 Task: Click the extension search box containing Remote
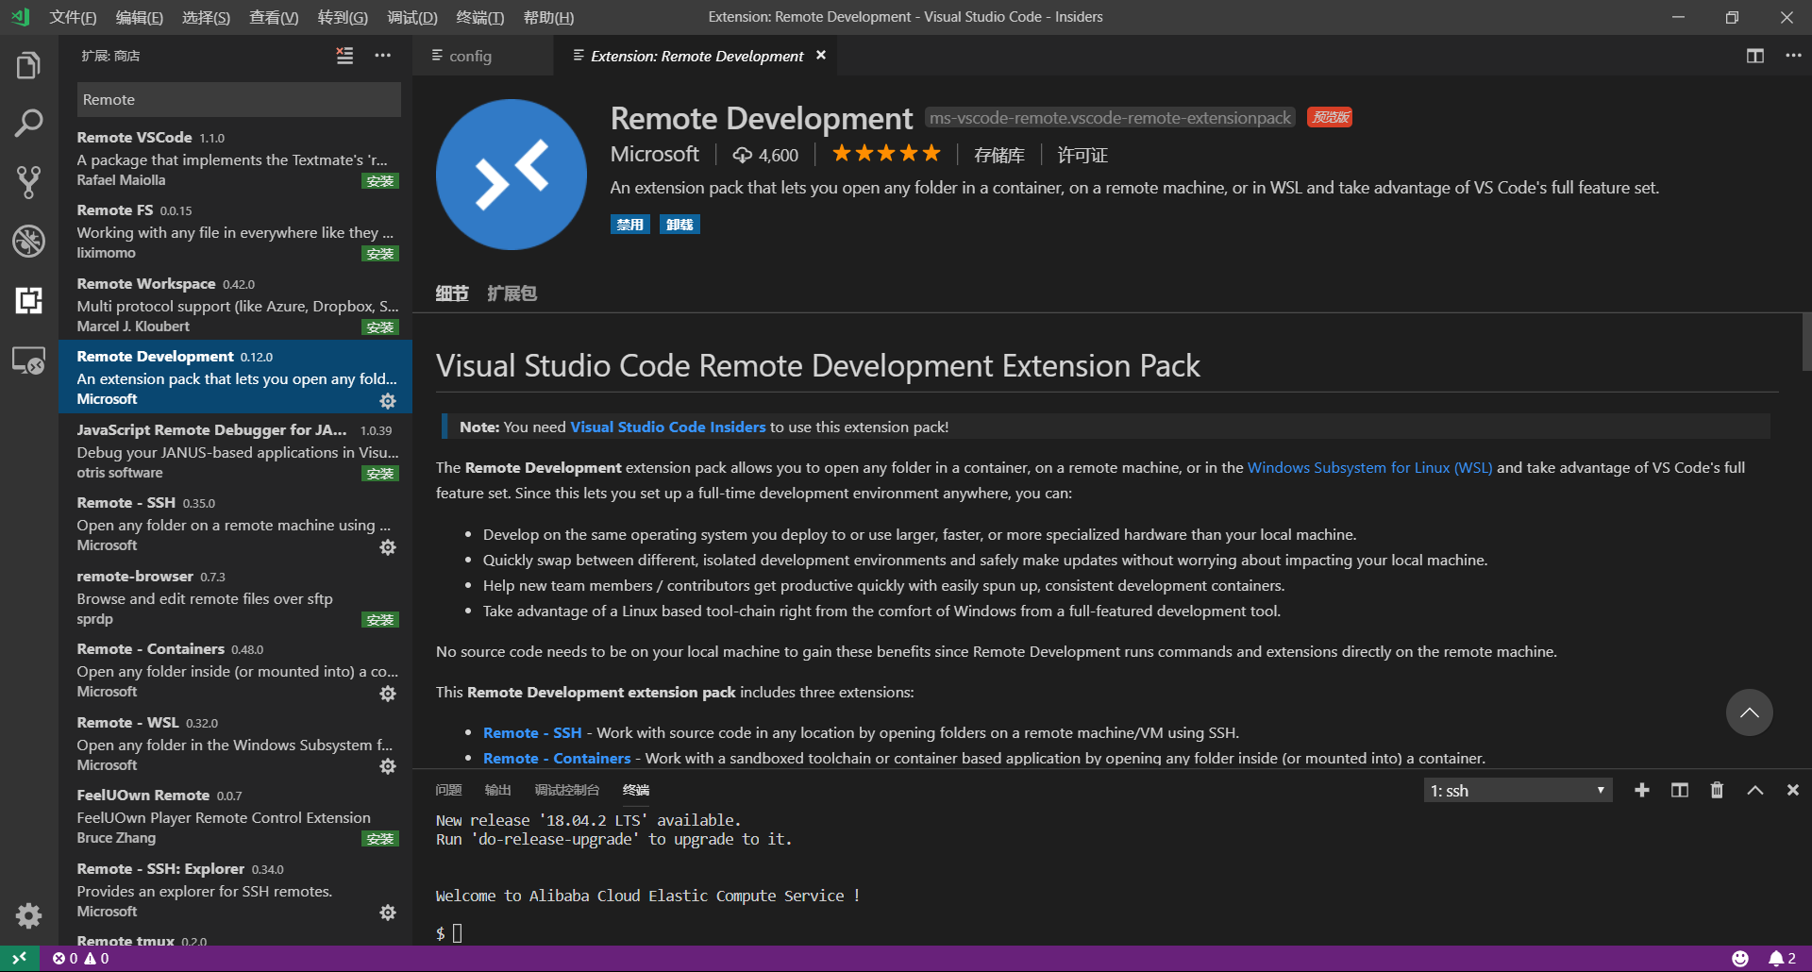239,99
